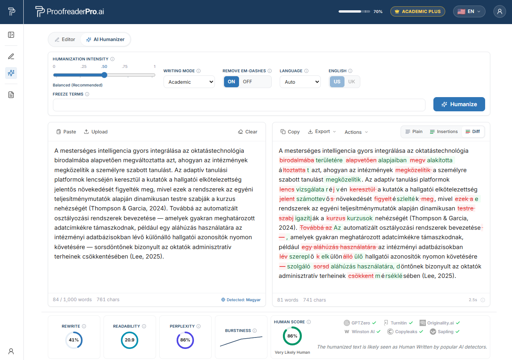Expand the Actions menu
Screen dimensions: 512x360
[x=356, y=132]
